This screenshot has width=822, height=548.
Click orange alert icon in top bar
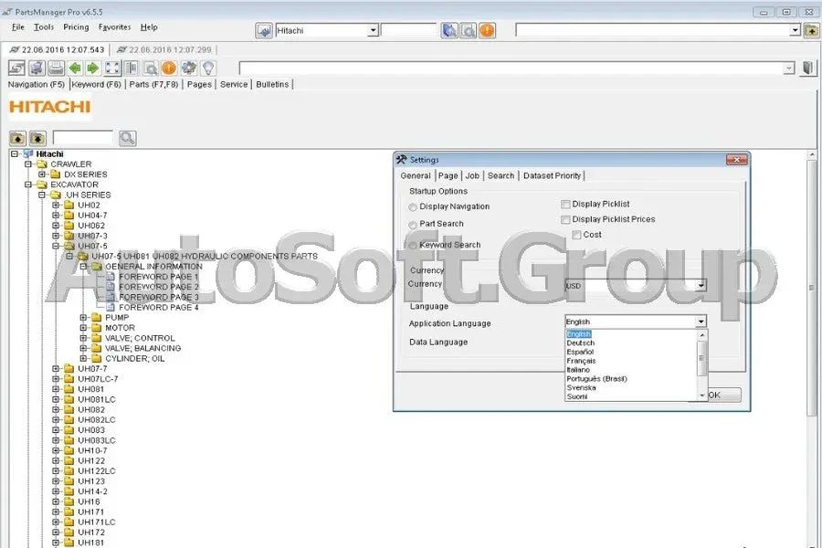(487, 30)
